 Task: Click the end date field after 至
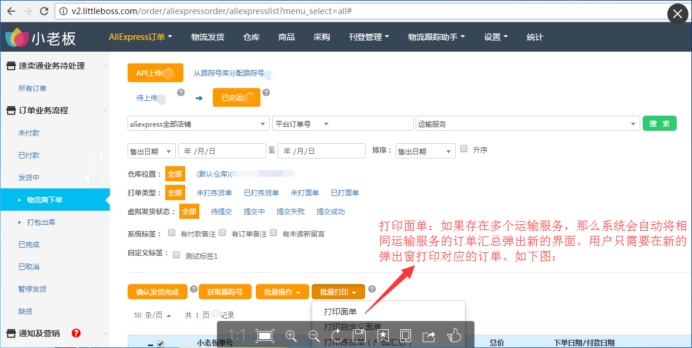pyautogui.click(x=322, y=151)
